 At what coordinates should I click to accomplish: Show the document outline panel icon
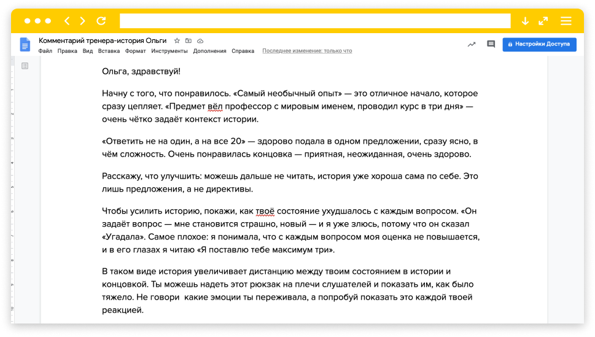point(25,66)
